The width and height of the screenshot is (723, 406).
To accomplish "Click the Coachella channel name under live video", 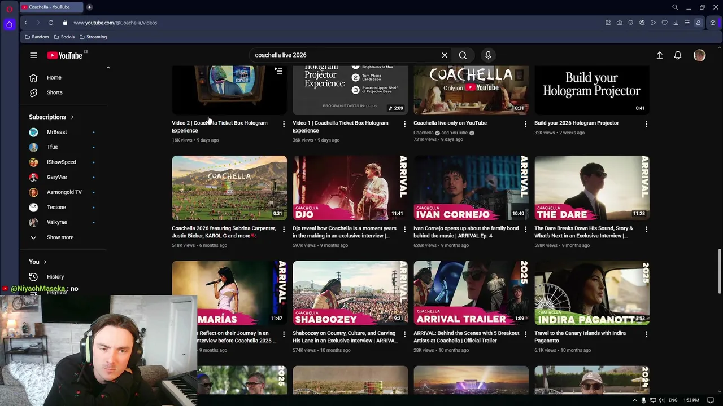I will 423,133.
